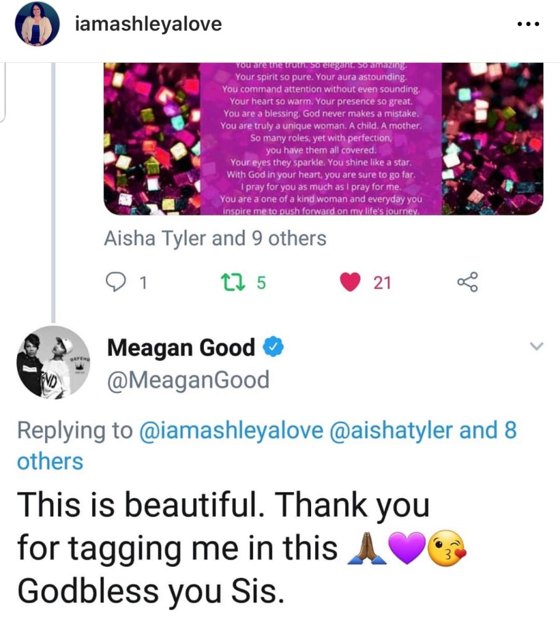Open the three-dot options menu
Viewport: 560px width, 631px height.
[x=529, y=25]
